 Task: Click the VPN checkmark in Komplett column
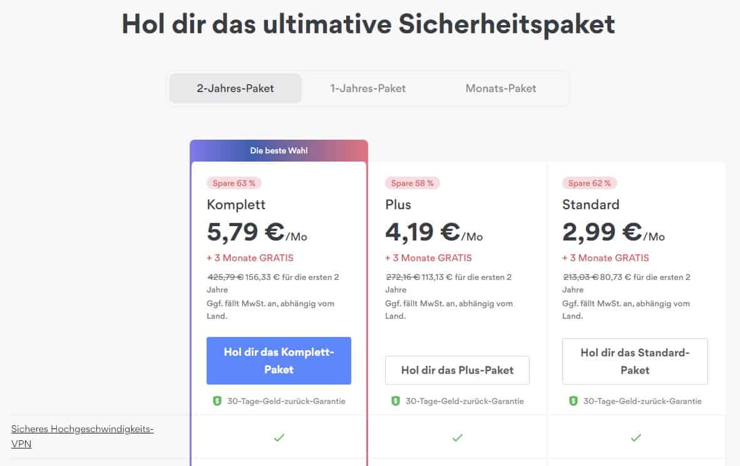coord(279,437)
